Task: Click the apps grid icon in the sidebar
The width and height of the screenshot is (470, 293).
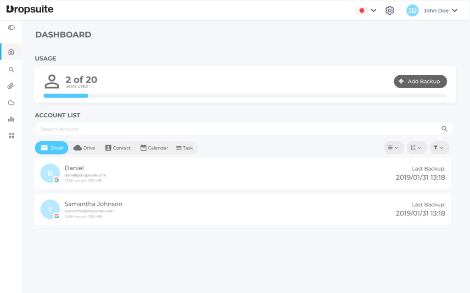Action: [x=11, y=135]
